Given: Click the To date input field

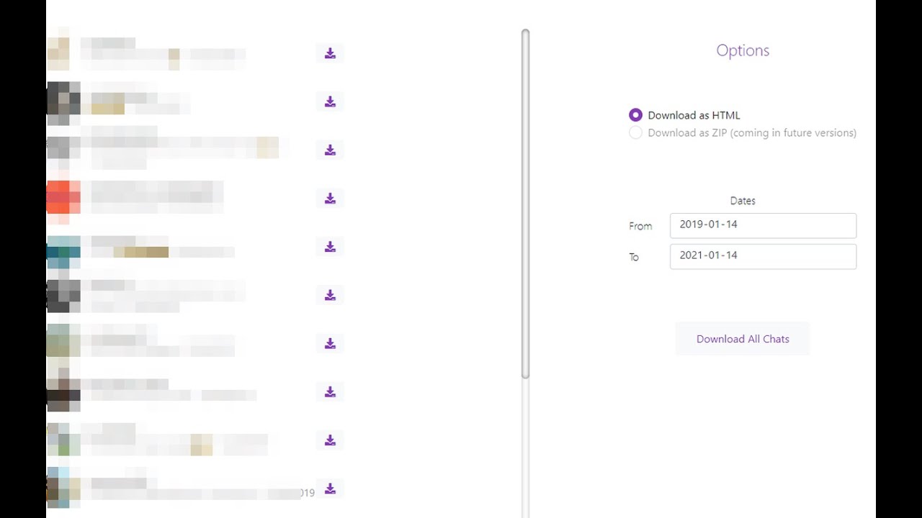Looking at the screenshot, I should [x=763, y=256].
